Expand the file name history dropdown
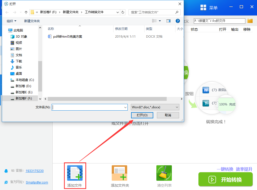The image size is (257, 190). tap(125, 107)
